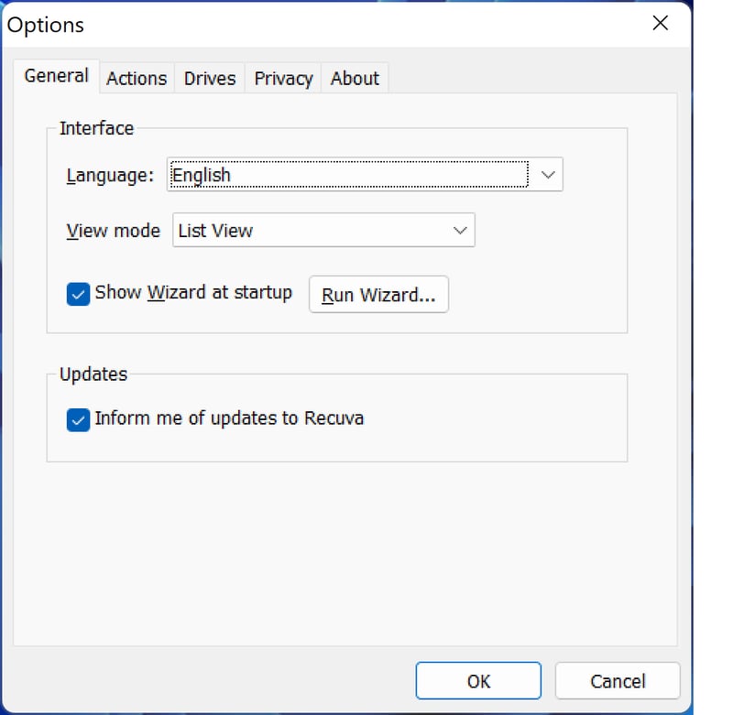This screenshot has height=715, width=733.
Task: Disable Inform me of updates checkbox
Action: 79,419
